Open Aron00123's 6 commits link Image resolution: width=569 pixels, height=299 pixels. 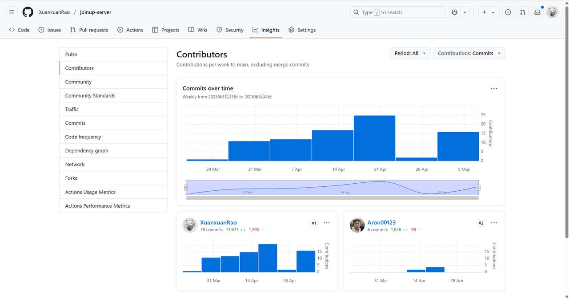click(377, 230)
